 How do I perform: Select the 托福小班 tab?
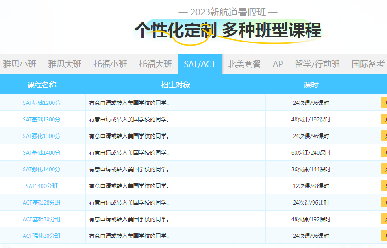pos(110,64)
